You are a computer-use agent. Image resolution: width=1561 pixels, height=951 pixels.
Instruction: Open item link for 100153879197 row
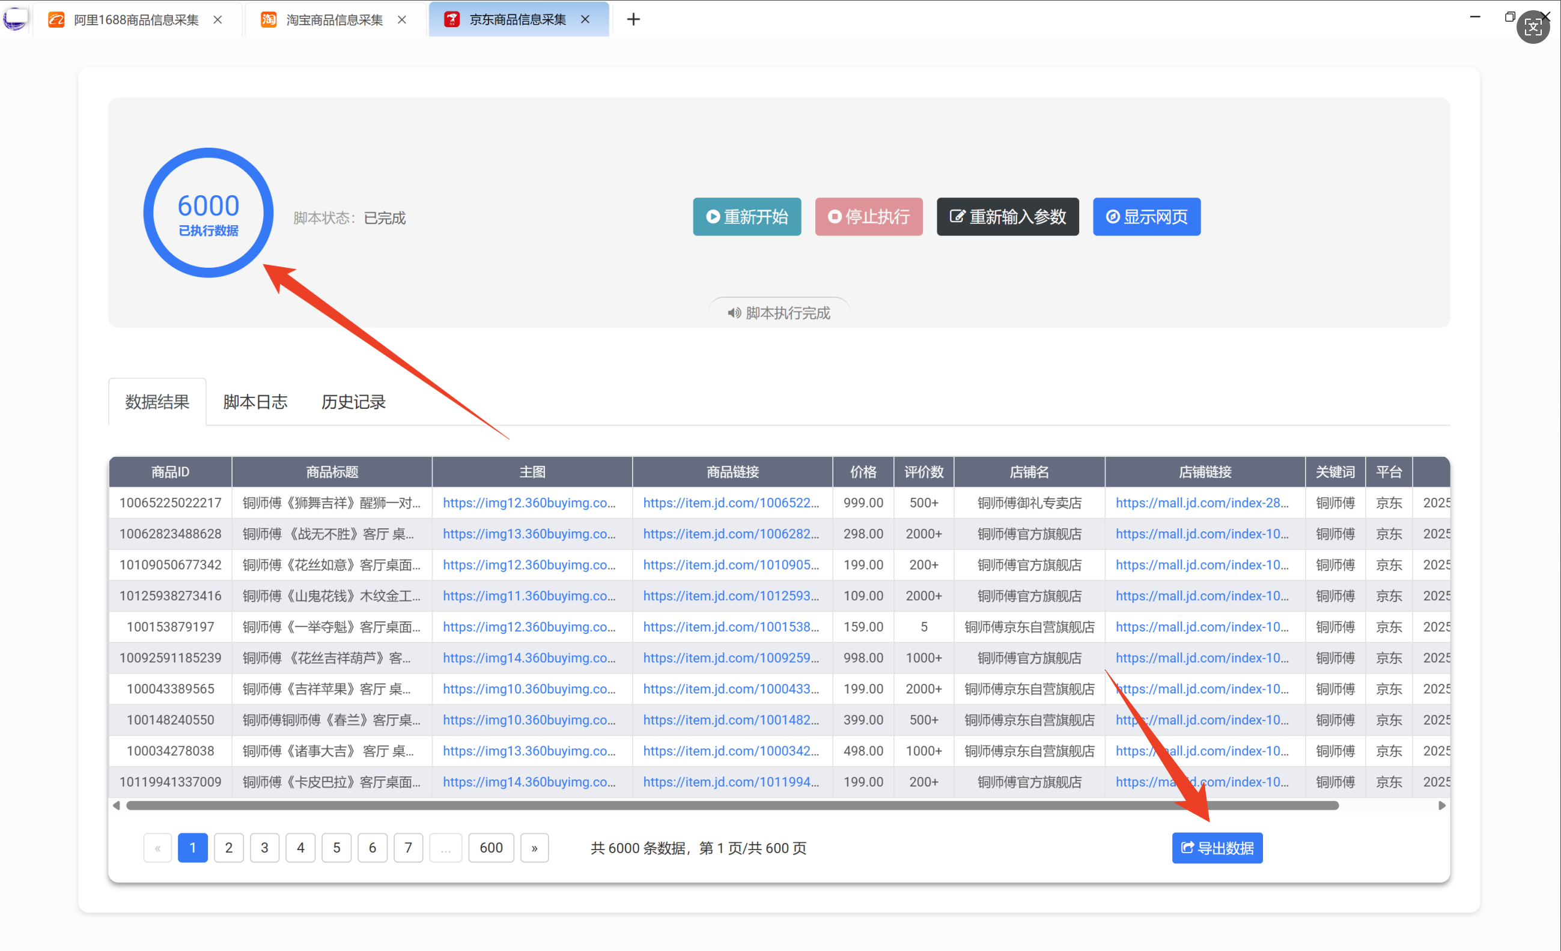(731, 627)
